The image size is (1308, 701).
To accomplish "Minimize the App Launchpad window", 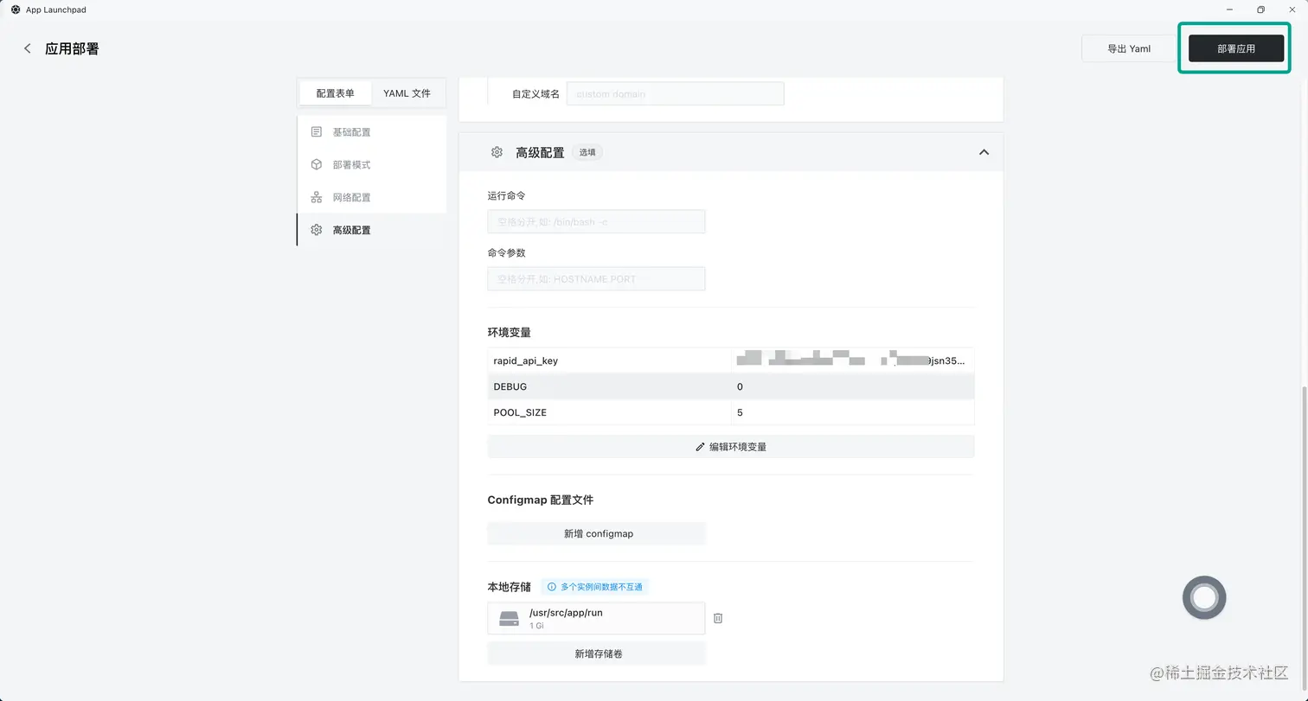I will [x=1230, y=10].
